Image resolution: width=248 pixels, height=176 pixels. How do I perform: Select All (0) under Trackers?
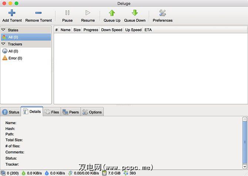tap(26, 51)
